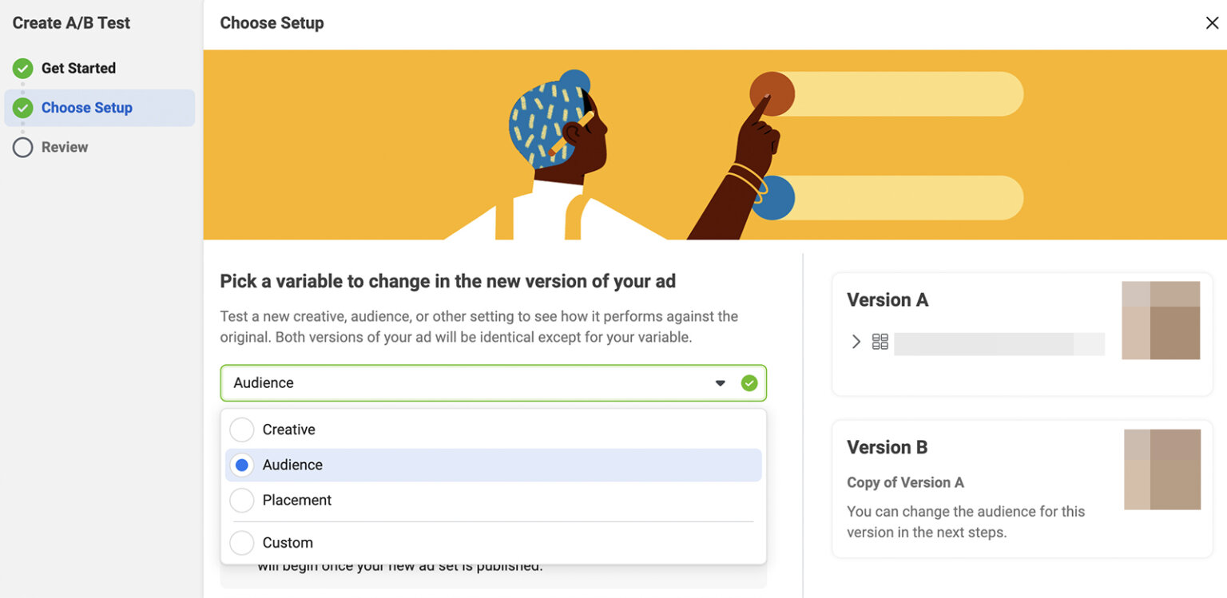
Task: Close the Create A/B Test dialog
Action: coord(1211,22)
